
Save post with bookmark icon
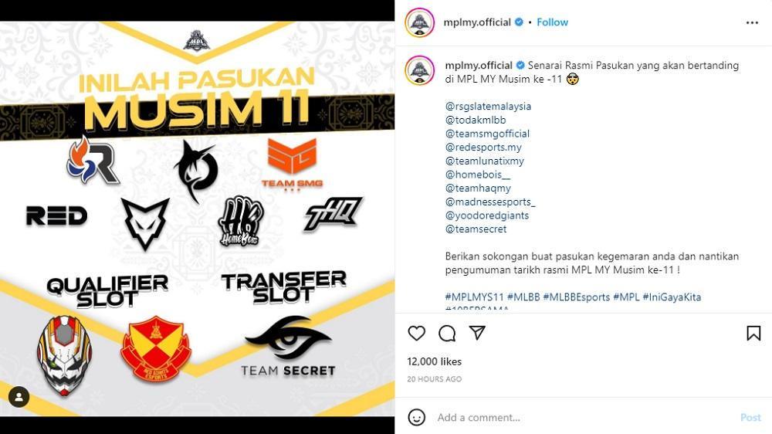[753, 334]
